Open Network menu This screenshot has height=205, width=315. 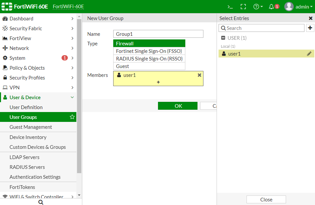tap(38, 48)
